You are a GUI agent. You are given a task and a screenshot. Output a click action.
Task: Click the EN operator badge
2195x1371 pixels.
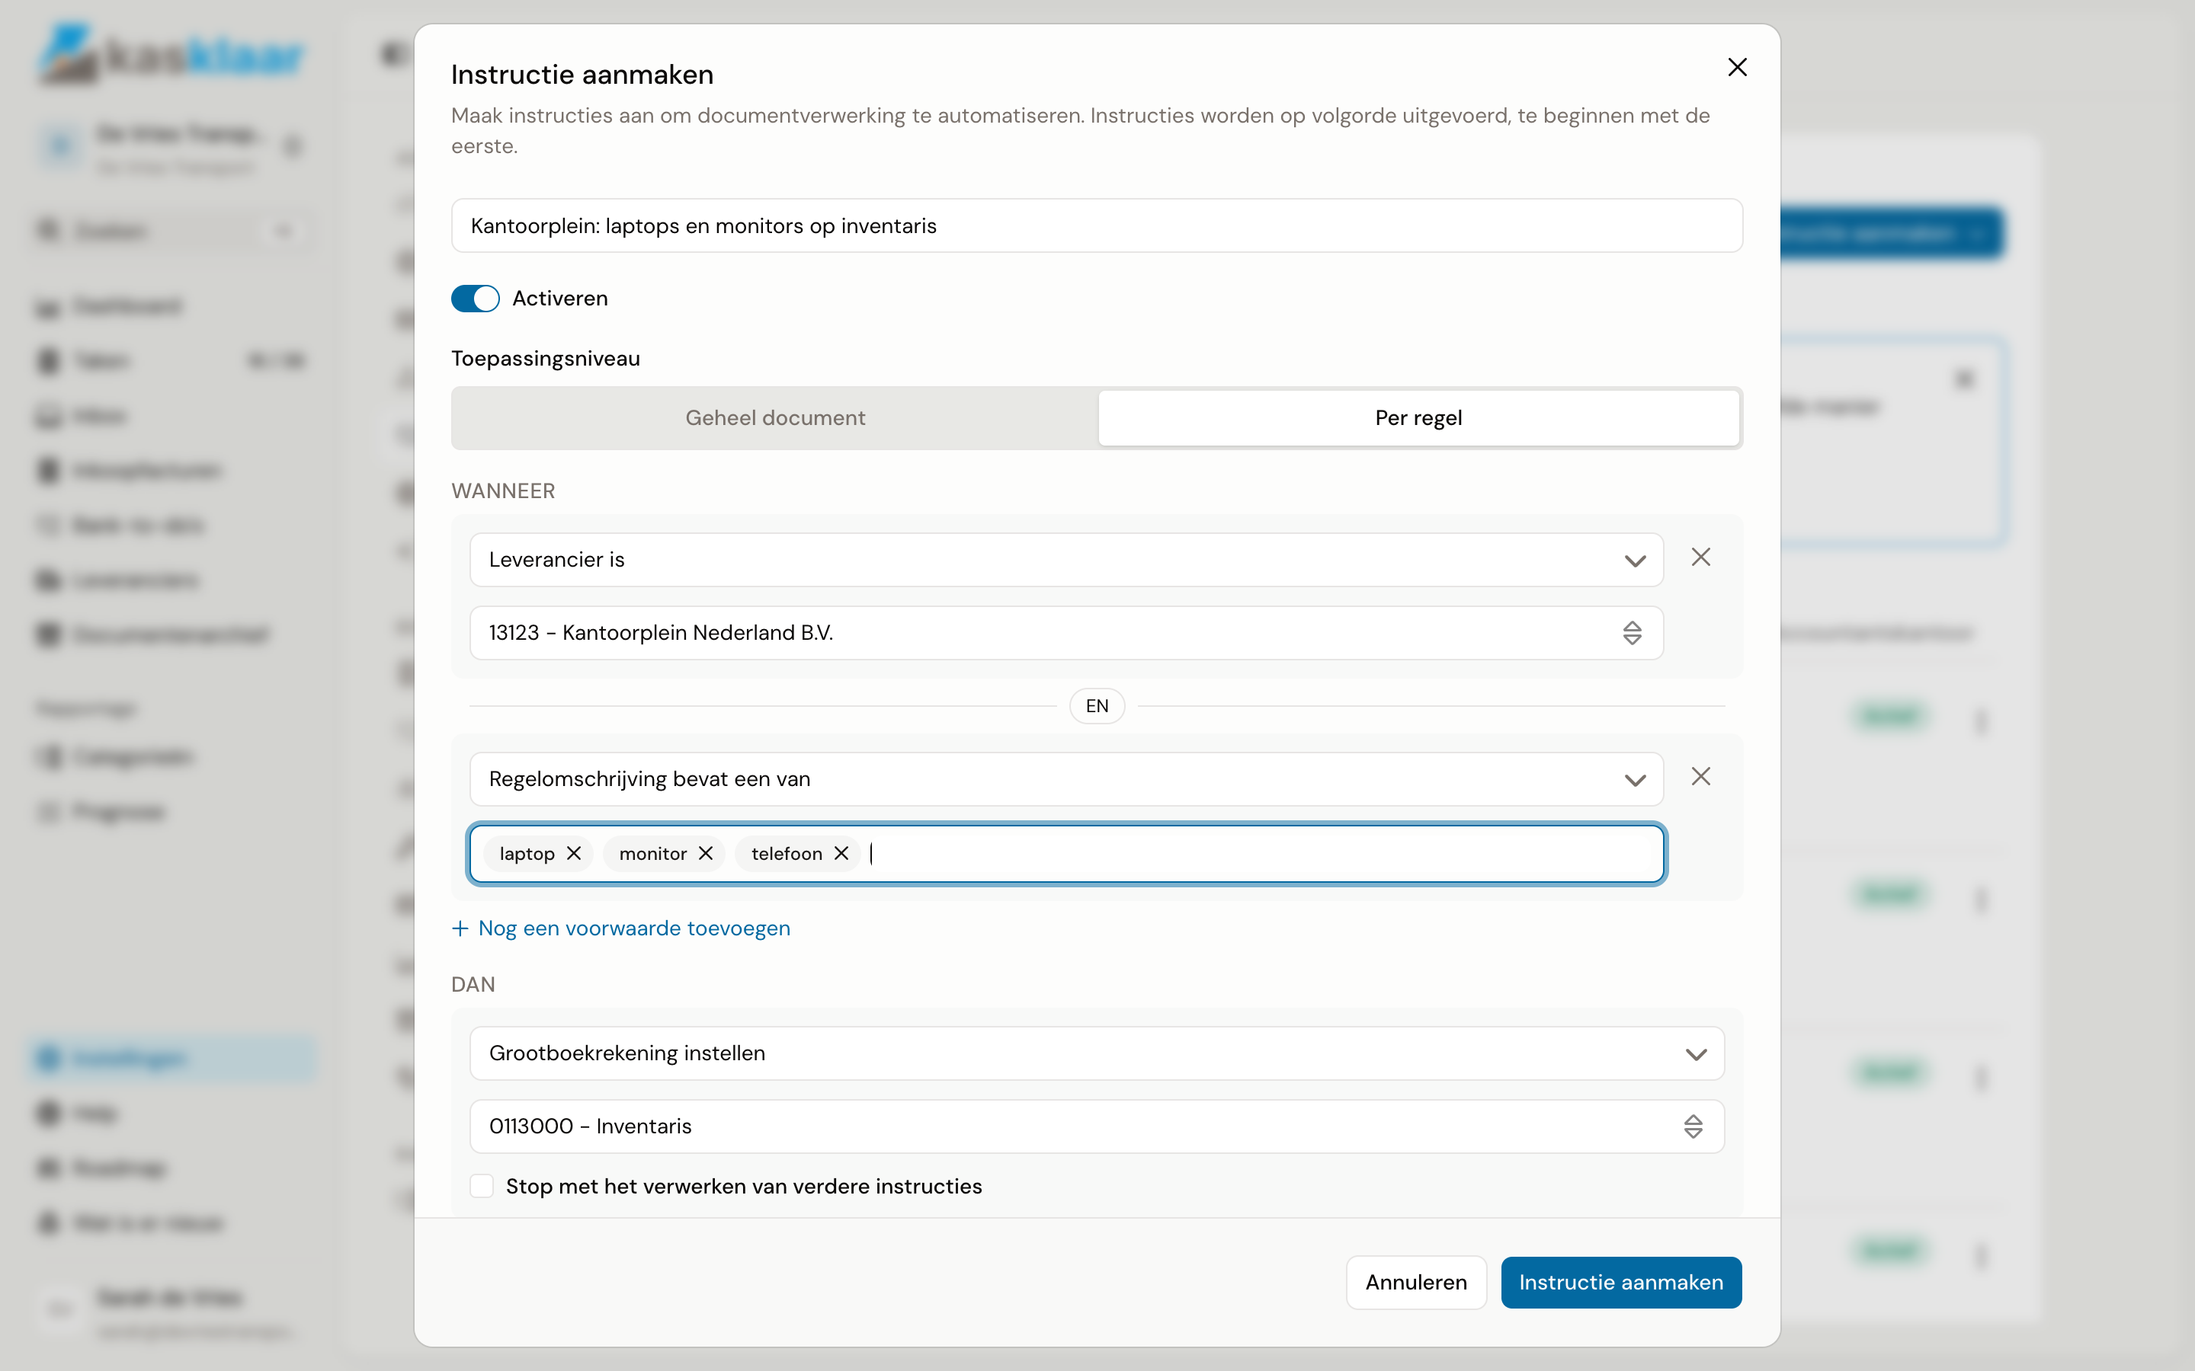pyautogui.click(x=1097, y=705)
